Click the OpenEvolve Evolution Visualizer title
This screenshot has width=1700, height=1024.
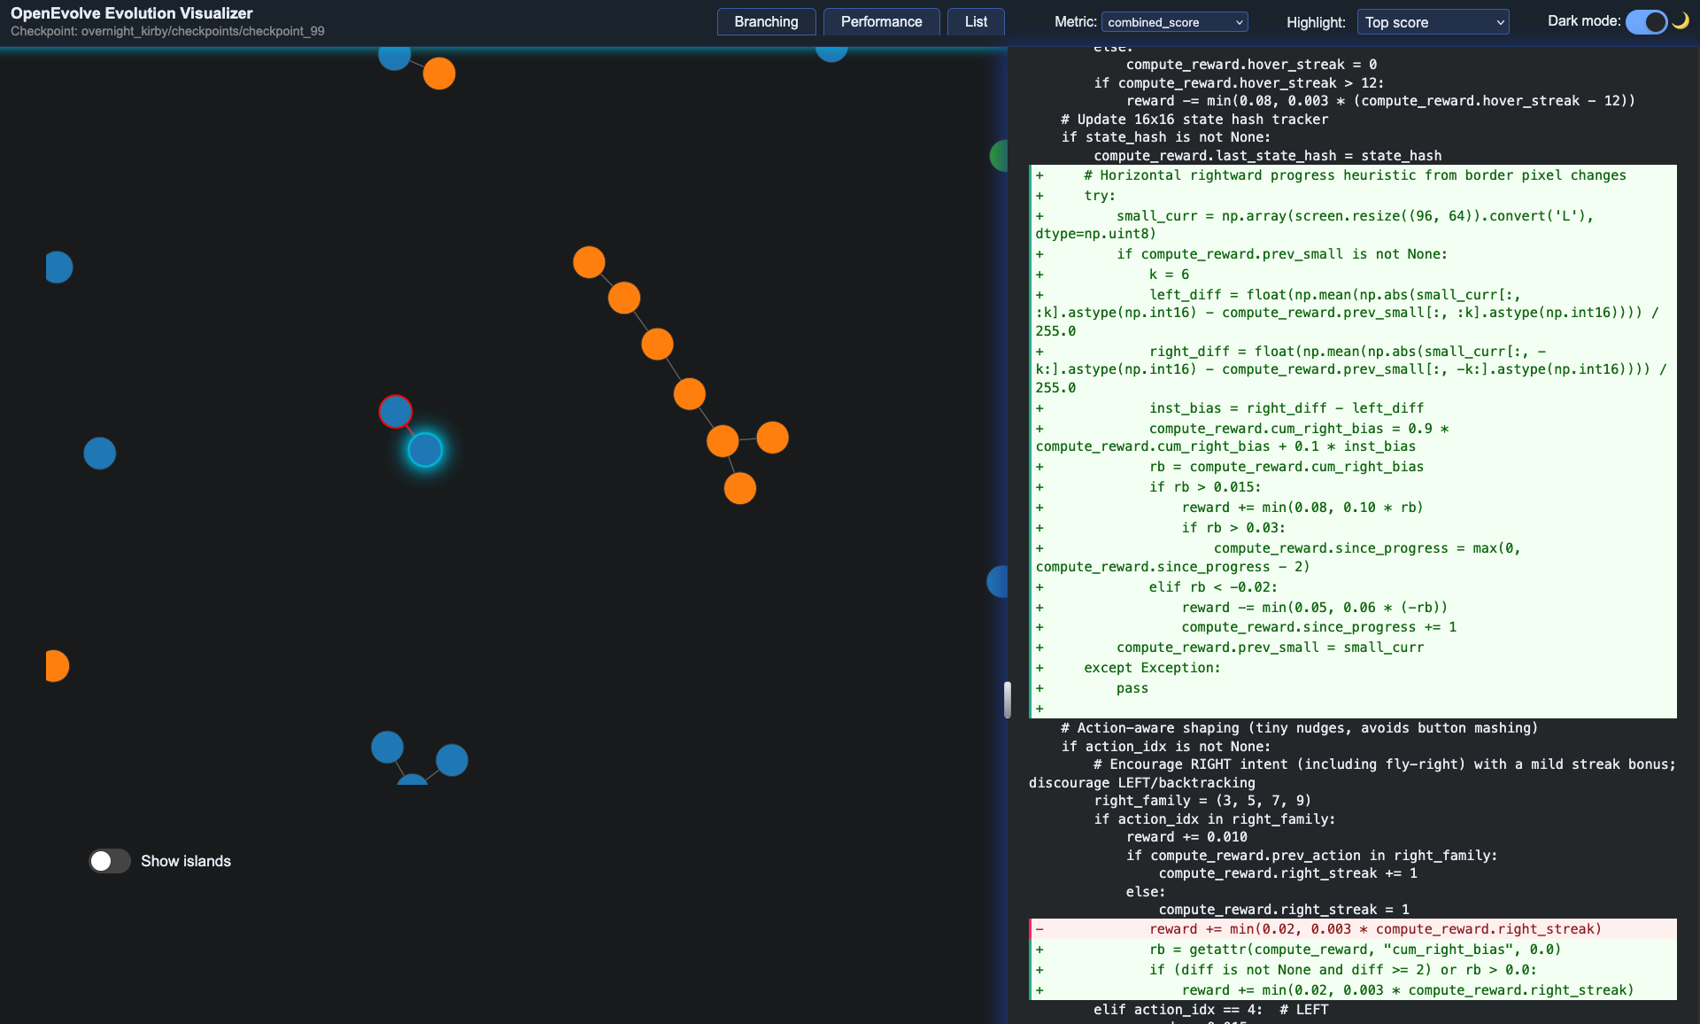click(x=132, y=13)
